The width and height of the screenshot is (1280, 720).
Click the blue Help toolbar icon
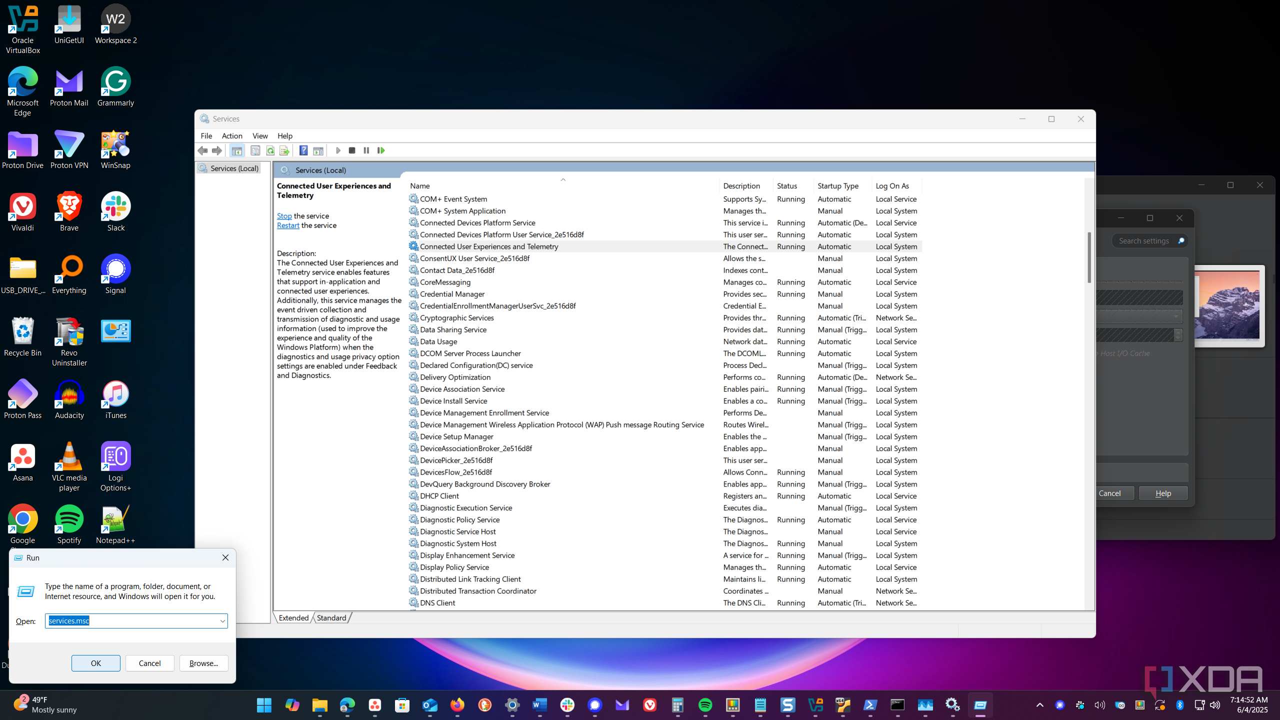303,150
